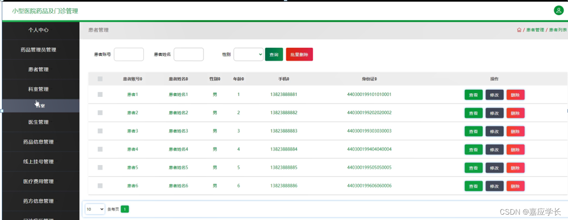Viewport: 568px width, 220px height.
Task: Click the 患者姓名 search input field
Action: [x=189, y=54]
